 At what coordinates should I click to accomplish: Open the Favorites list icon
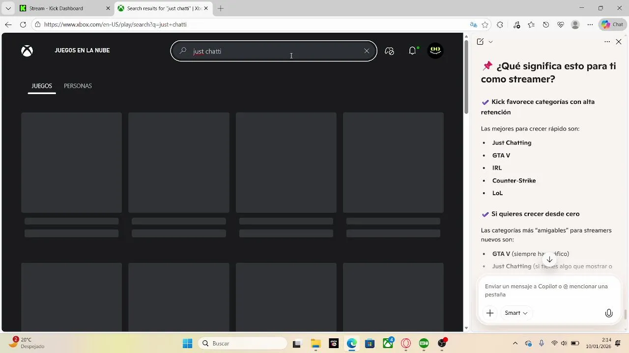pos(531,25)
